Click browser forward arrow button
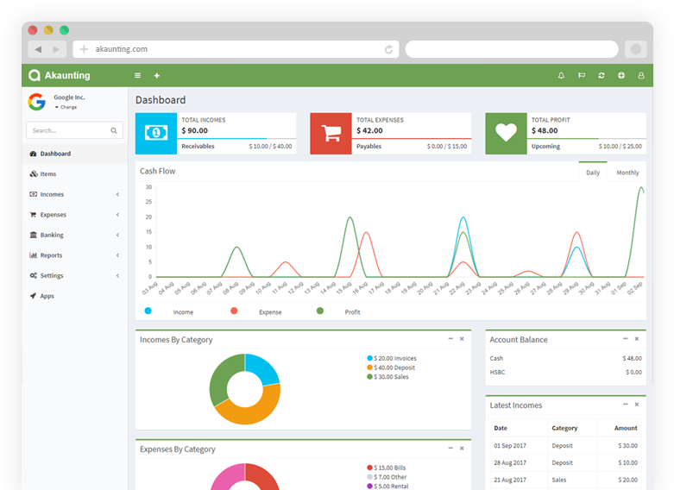674x490 pixels. 57,49
